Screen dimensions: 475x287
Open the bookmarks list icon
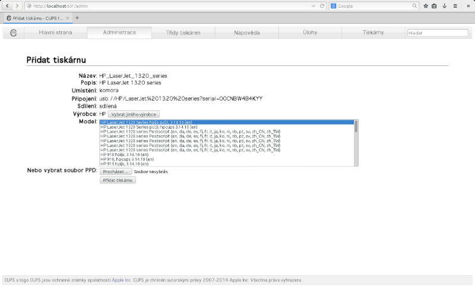tap(435, 5)
